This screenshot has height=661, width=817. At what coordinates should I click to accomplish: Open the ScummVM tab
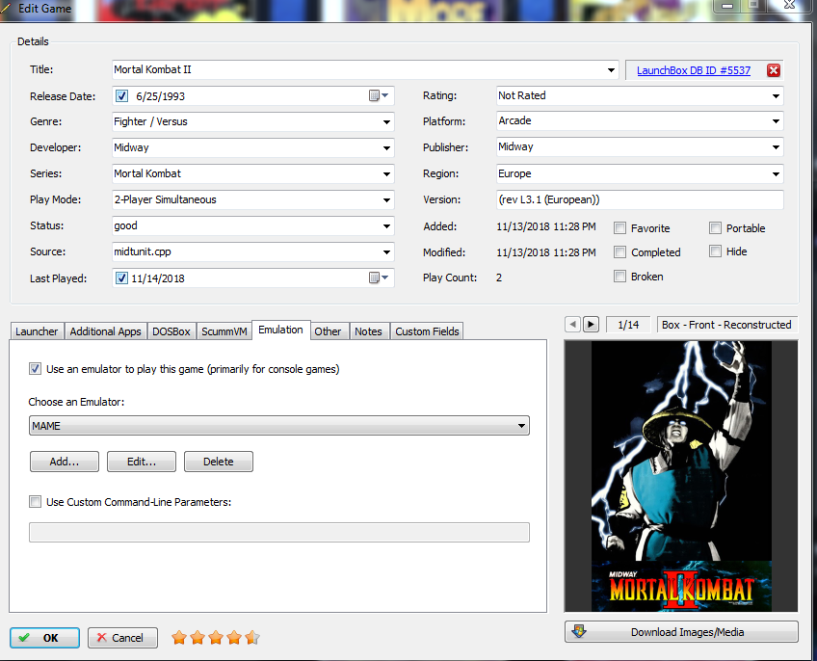click(x=224, y=331)
